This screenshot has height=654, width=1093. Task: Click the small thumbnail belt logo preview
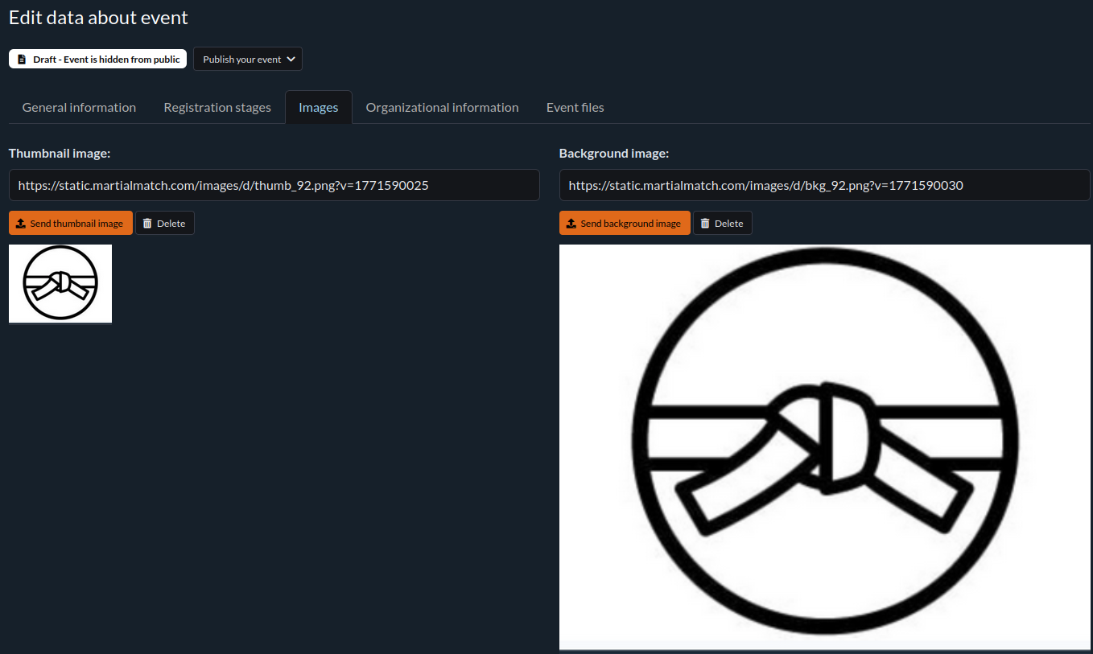pyautogui.click(x=60, y=284)
